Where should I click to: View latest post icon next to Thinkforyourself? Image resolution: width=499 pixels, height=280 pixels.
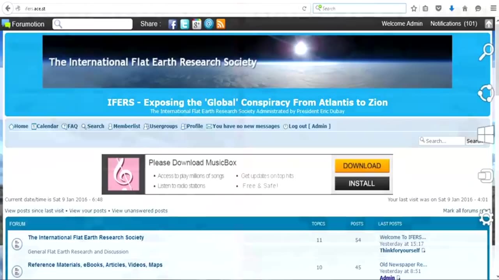(423, 250)
